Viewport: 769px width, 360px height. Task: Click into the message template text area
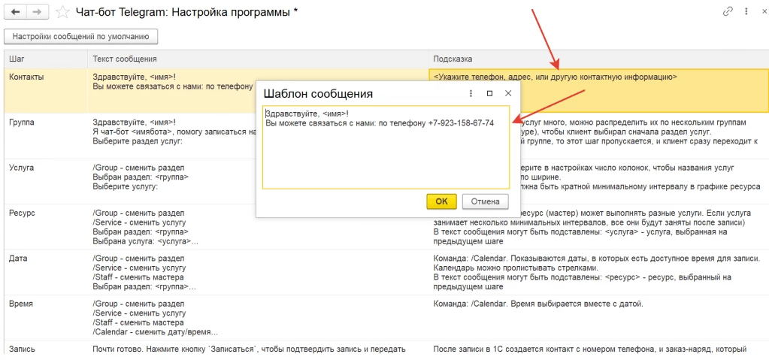click(x=386, y=147)
